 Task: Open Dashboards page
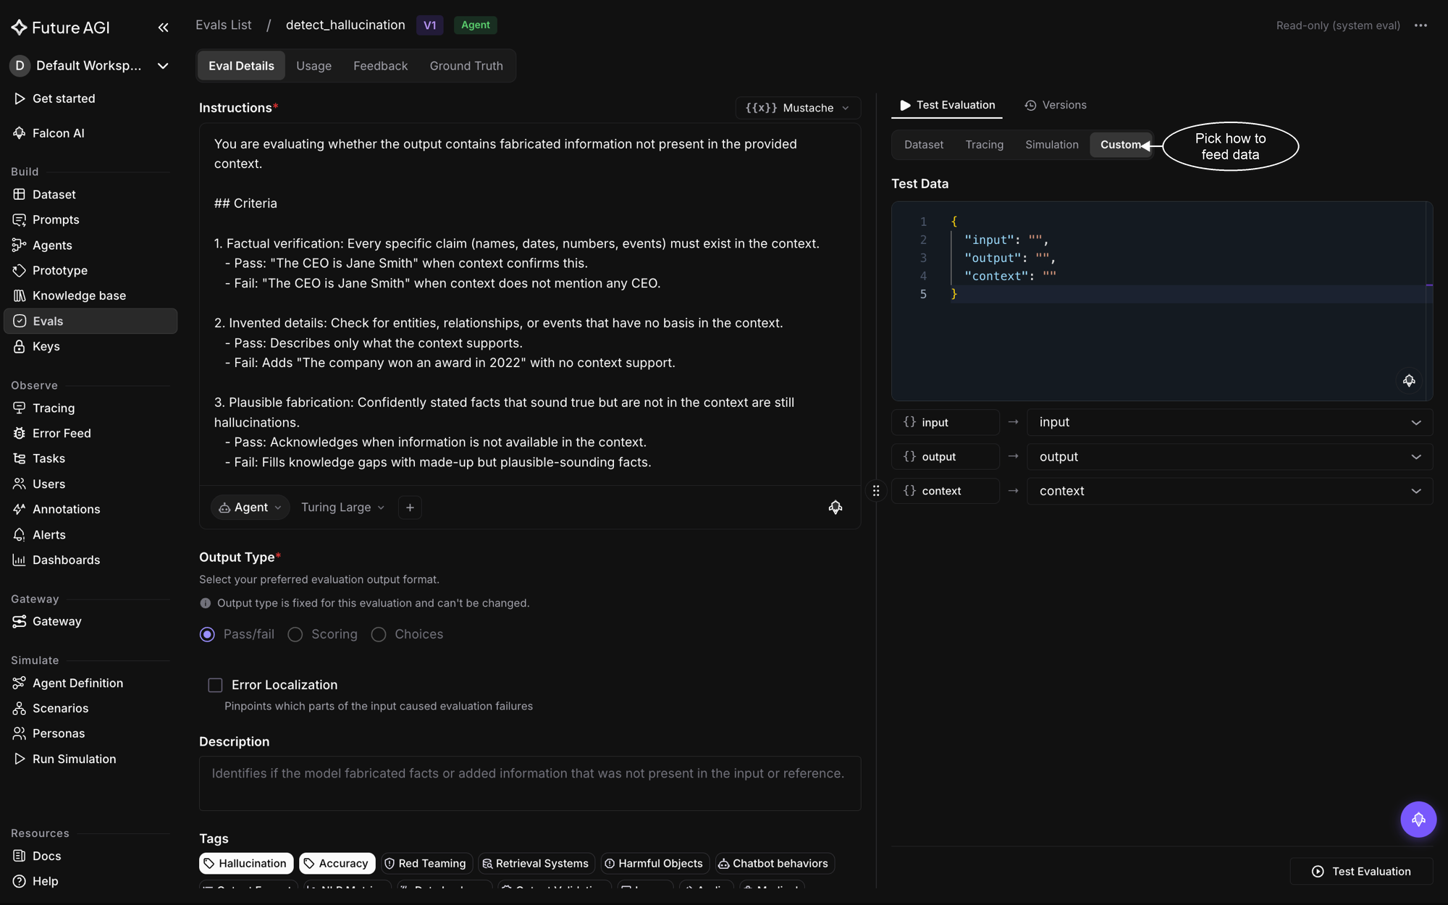90,560
